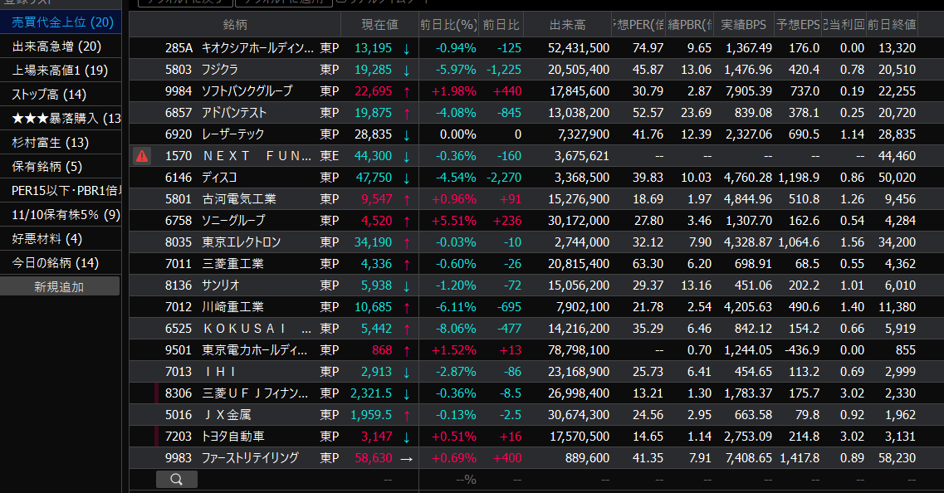Click the red up arrow on the ソフトバンクグループ row
Screen dimensions: 944x493
click(x=406, y=91)
